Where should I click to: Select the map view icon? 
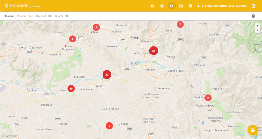[172, 6]
